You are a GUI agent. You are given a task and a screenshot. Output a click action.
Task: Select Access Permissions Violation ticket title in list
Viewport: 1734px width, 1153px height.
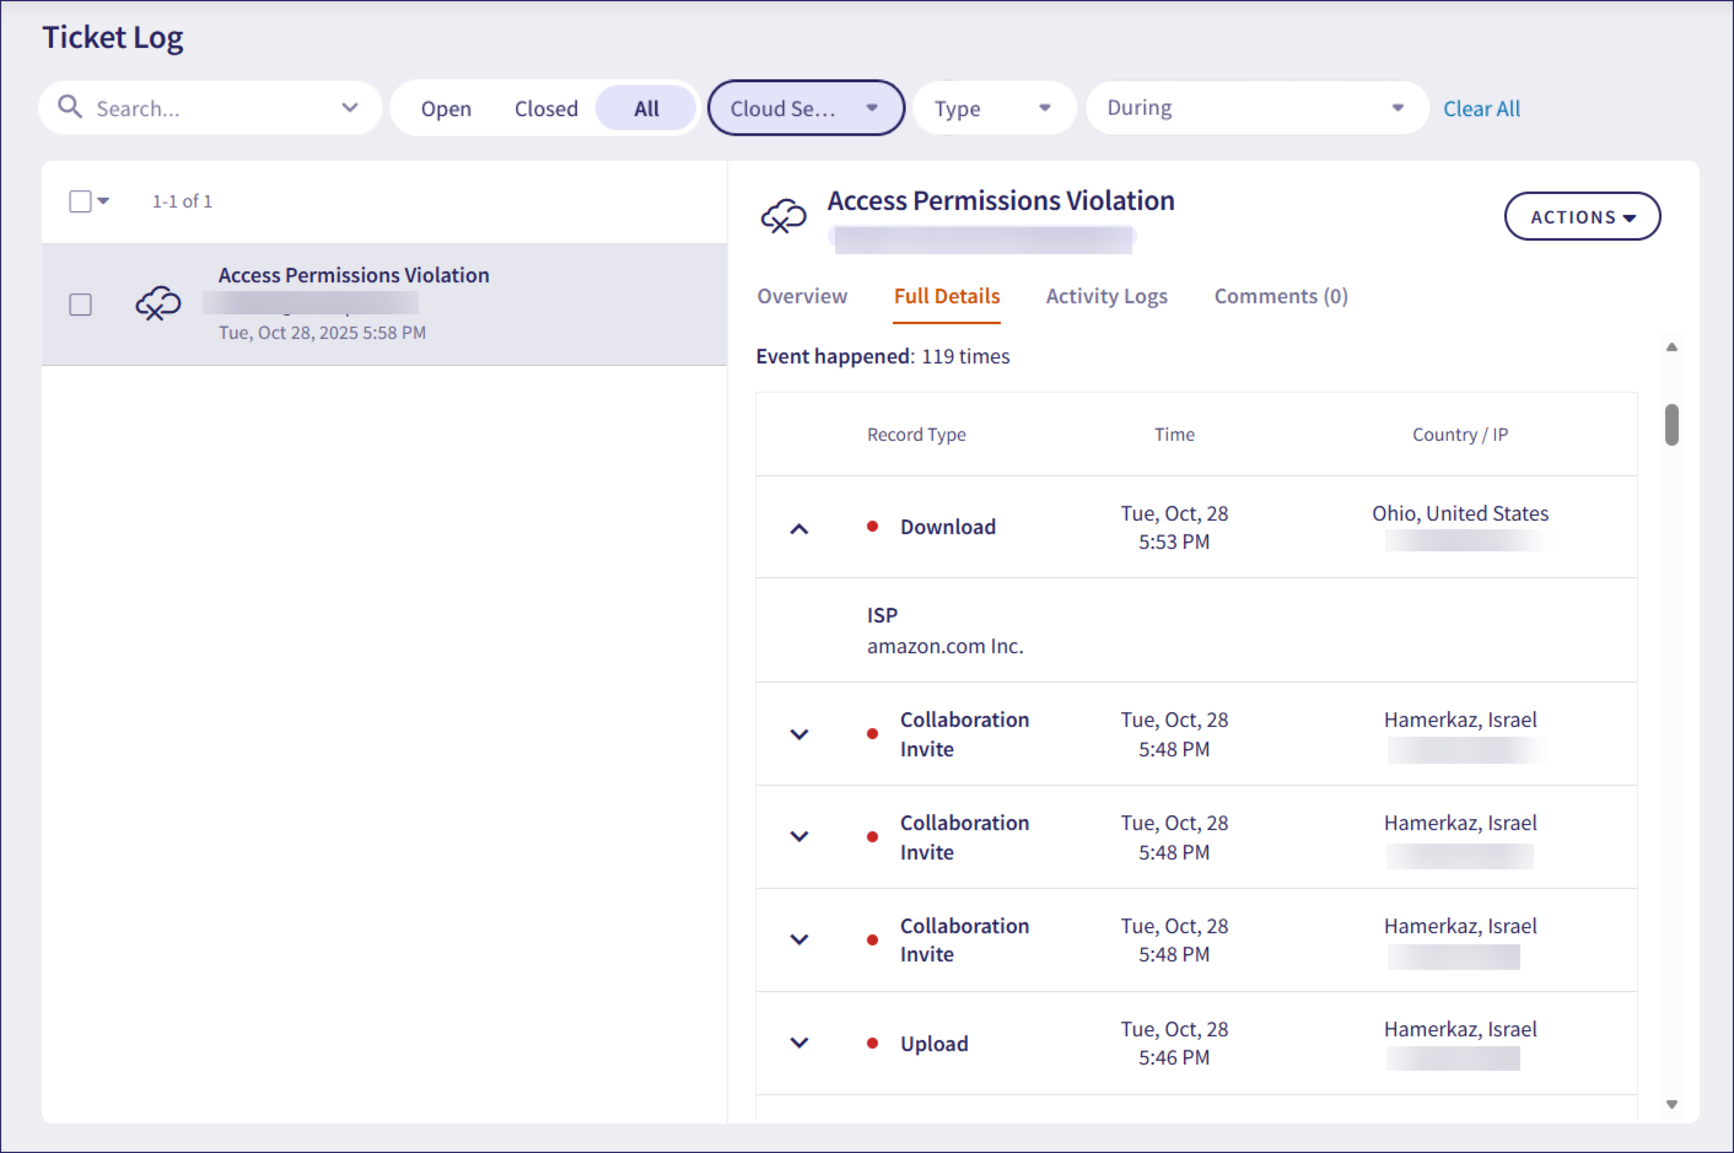pyautogui.click(x=354, y=275)
